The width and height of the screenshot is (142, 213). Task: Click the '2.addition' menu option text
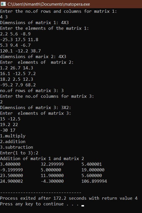(x=13, y=142)
